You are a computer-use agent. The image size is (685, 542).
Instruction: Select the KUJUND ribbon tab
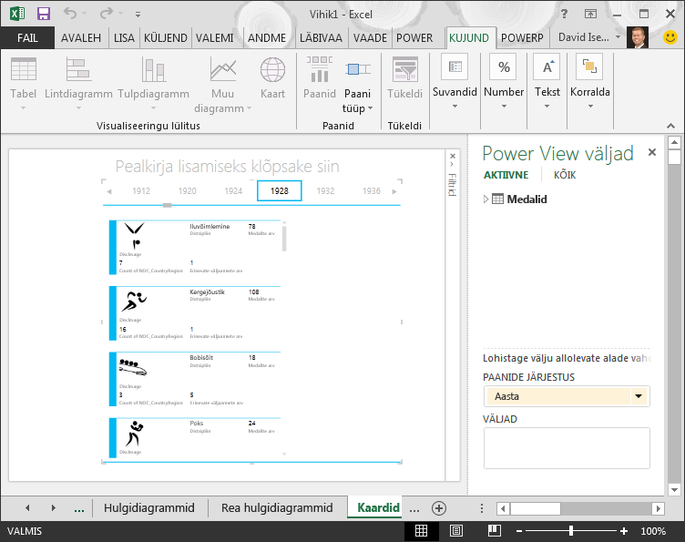[x=469, y=38]
